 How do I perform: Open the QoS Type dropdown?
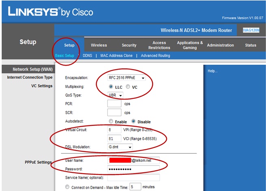point(115,95)
